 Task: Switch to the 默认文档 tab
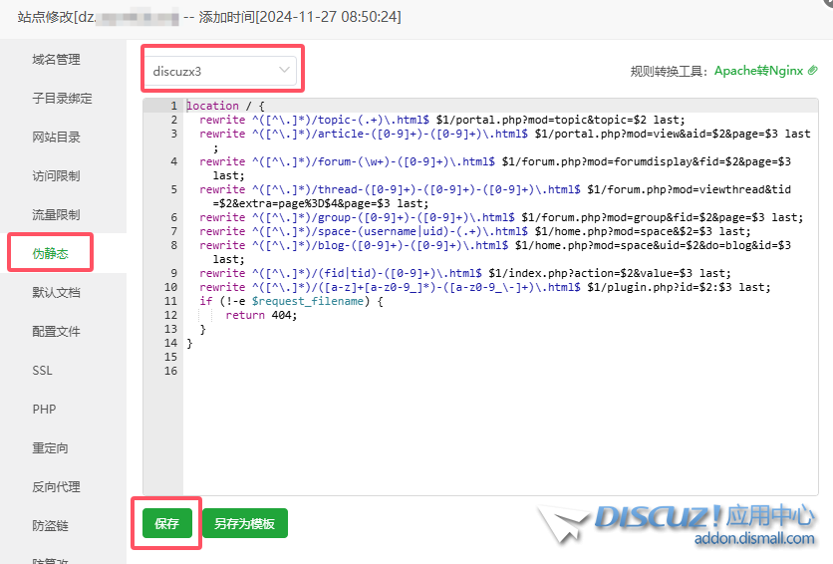point(56,293)
